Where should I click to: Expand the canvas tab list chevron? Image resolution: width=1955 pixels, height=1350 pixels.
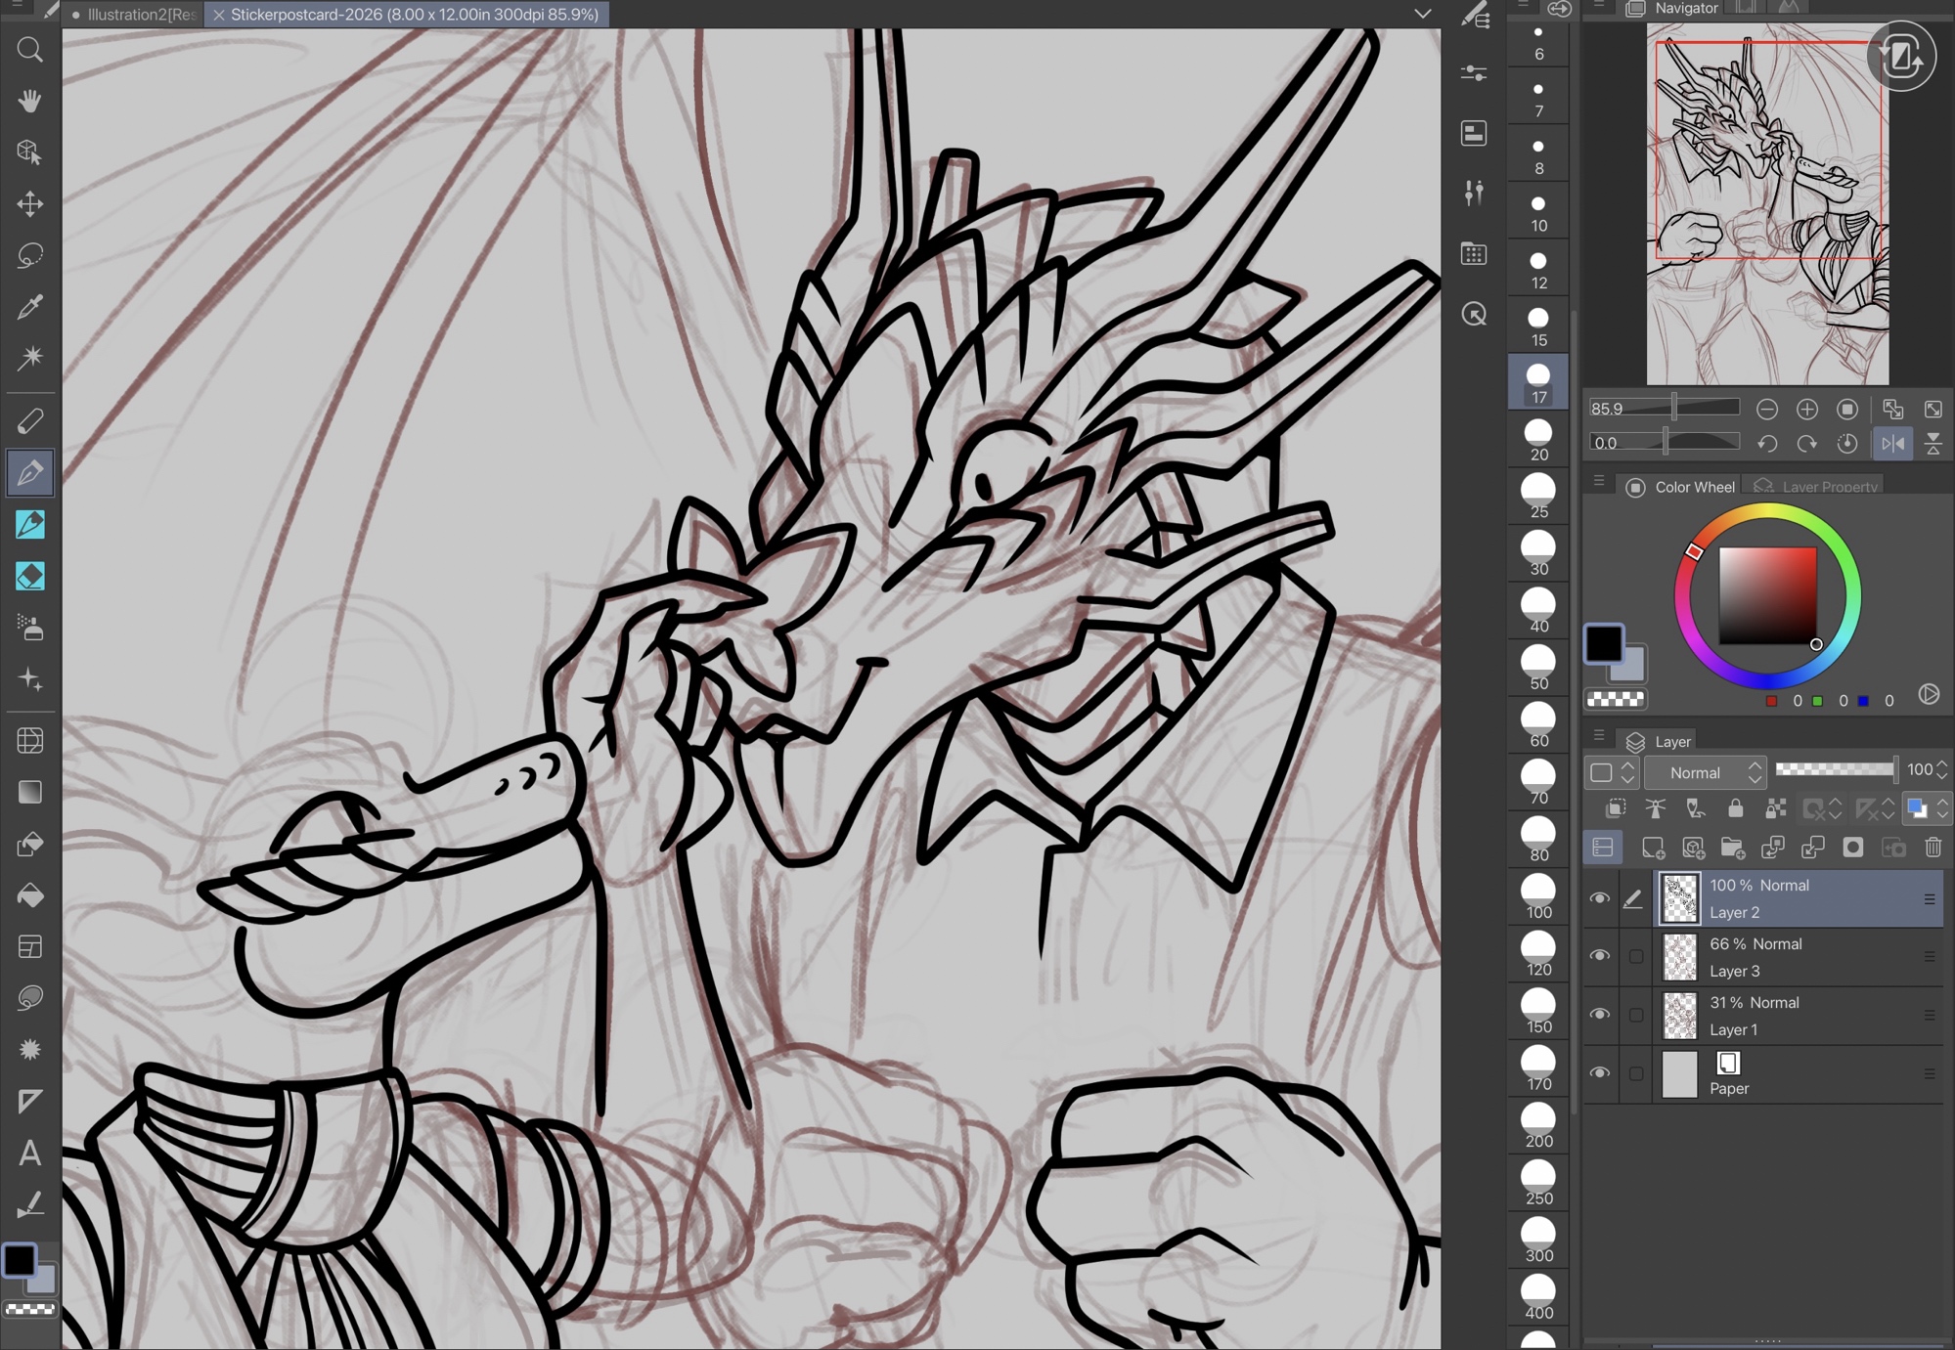coord(1422,14)
